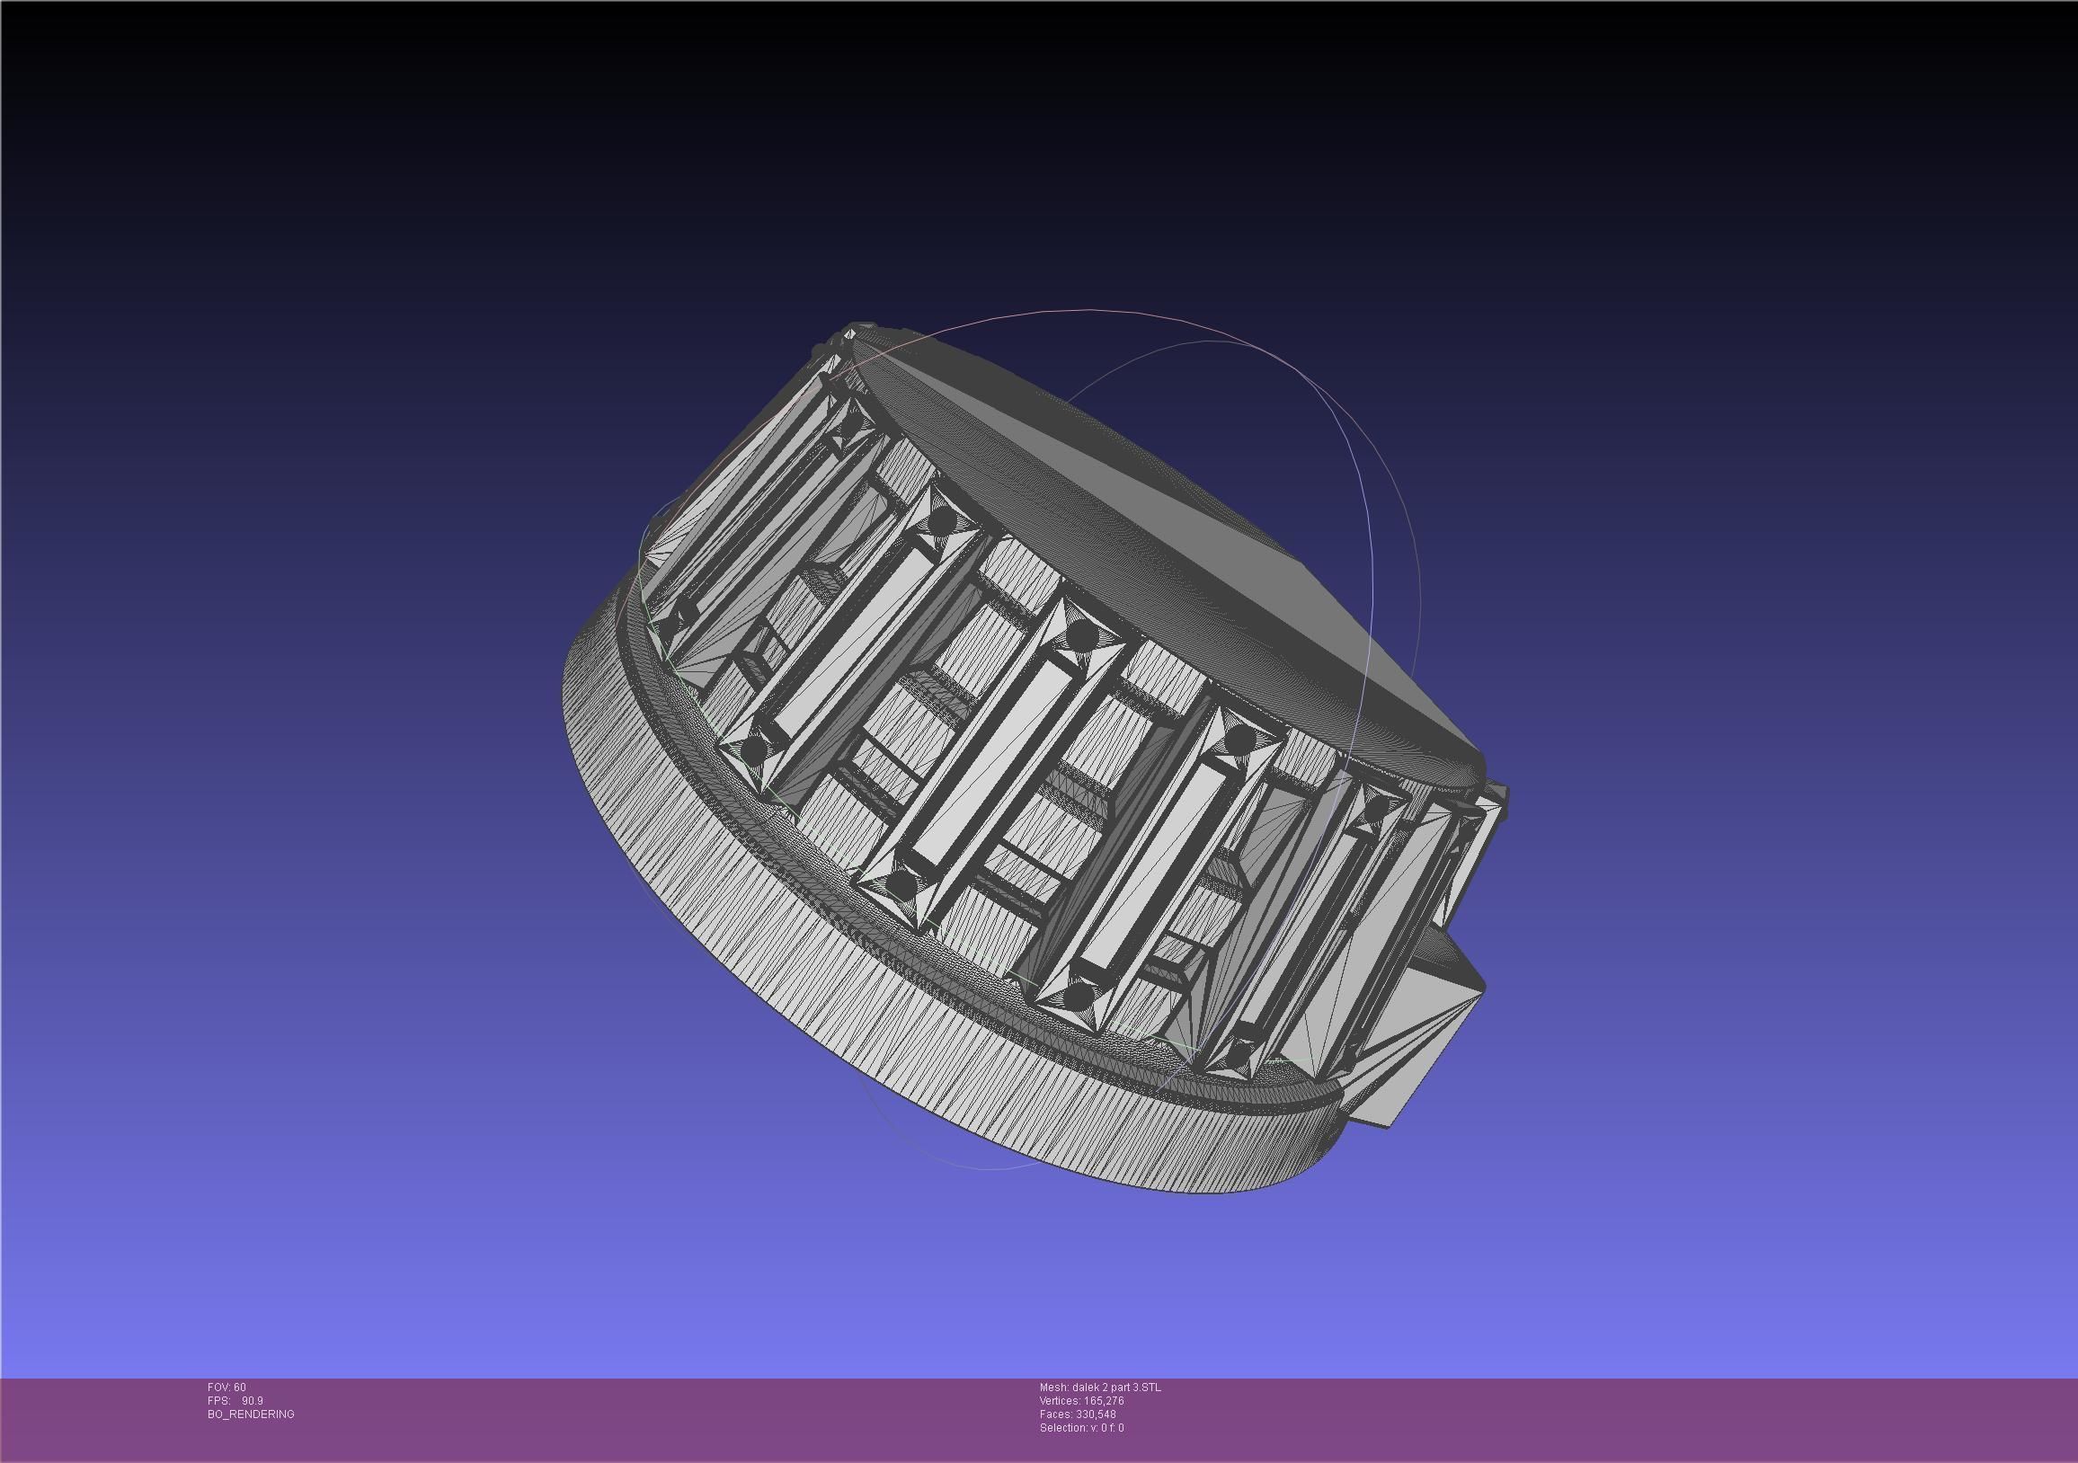2078x1463 pixels.
Task: Click the "FPS: 90.9" readout
Action: pos(235,1401)
